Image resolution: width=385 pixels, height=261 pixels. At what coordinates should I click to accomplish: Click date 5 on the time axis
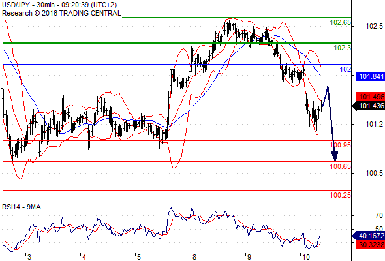pos(139,257)
